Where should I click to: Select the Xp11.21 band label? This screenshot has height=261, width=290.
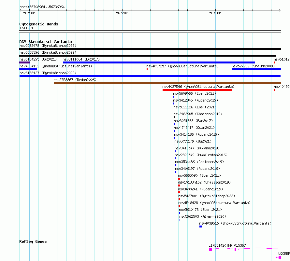pyautogui.click(x=26, y=28)
